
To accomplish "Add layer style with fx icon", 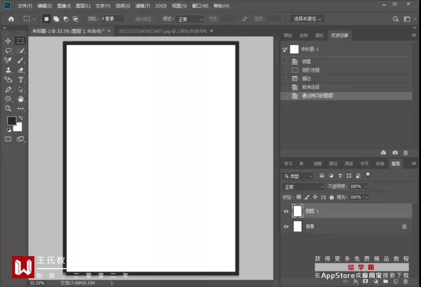I will tap(356, 282).
